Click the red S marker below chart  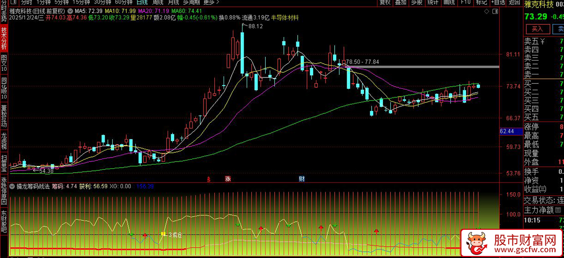pos(208,179)
